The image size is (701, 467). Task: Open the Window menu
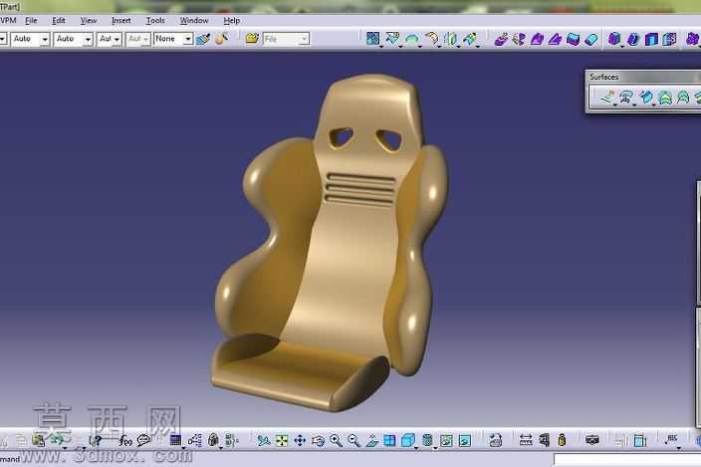193,21
